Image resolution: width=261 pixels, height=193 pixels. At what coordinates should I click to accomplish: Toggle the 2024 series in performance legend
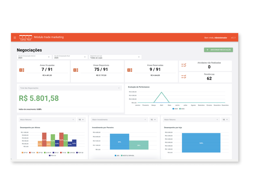[x=175, y=109]
